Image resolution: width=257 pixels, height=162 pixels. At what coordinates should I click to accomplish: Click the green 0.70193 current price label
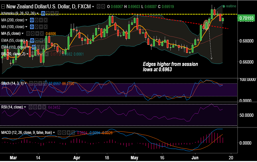[x=246, y=18]
